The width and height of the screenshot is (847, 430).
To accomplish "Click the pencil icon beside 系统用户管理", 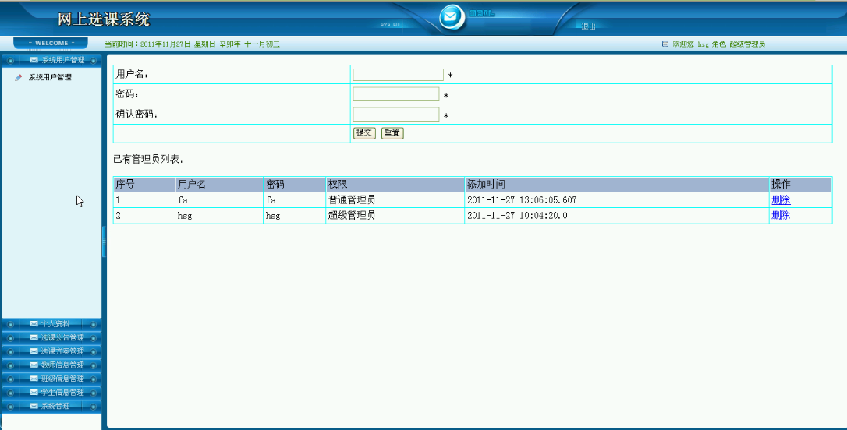I will coord(19,78).
